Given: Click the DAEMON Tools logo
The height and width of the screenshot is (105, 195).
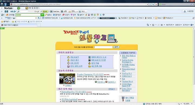Looking at the screenshot, I should (x=8, y=18).
